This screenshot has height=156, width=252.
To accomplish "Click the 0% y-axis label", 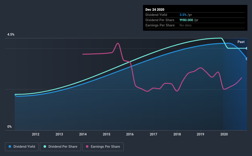I will click(10, 127).
